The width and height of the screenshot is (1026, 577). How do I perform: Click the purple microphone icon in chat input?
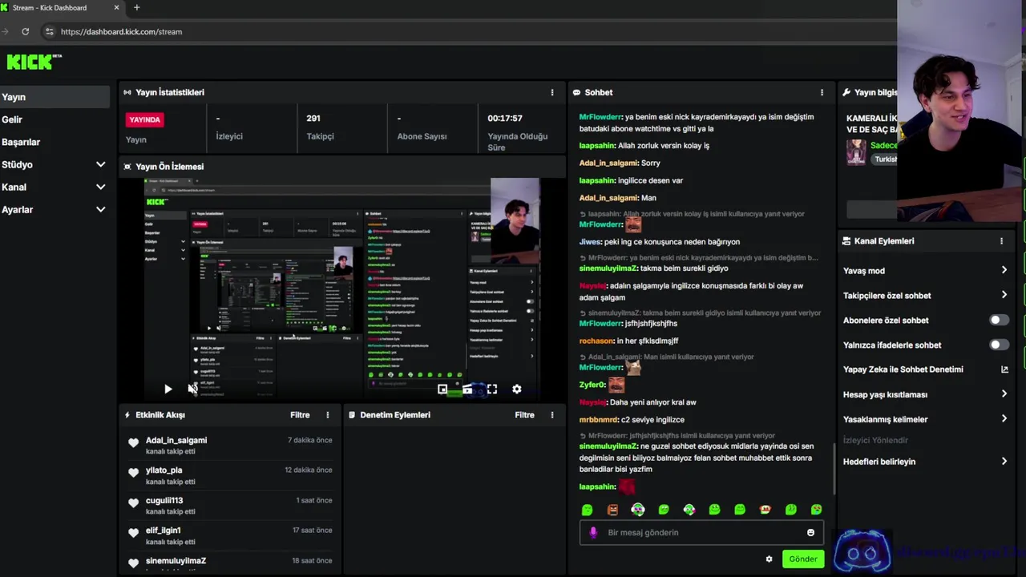point(593,532)
